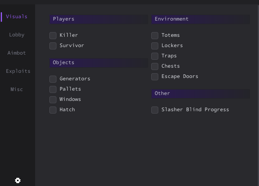Toggle the Windows checkbox

click(53, 100)
